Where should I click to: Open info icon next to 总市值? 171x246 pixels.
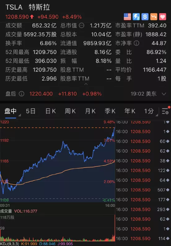point(81,26)
